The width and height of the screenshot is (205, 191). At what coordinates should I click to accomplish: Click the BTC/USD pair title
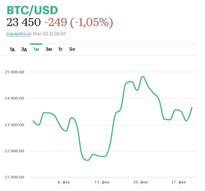[x=32, y=10]
